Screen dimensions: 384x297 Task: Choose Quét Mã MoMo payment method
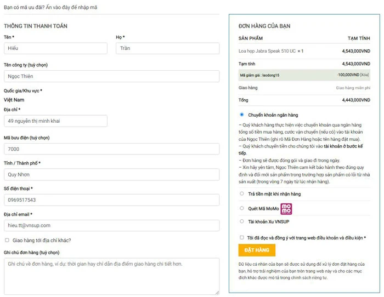point(242,208)
